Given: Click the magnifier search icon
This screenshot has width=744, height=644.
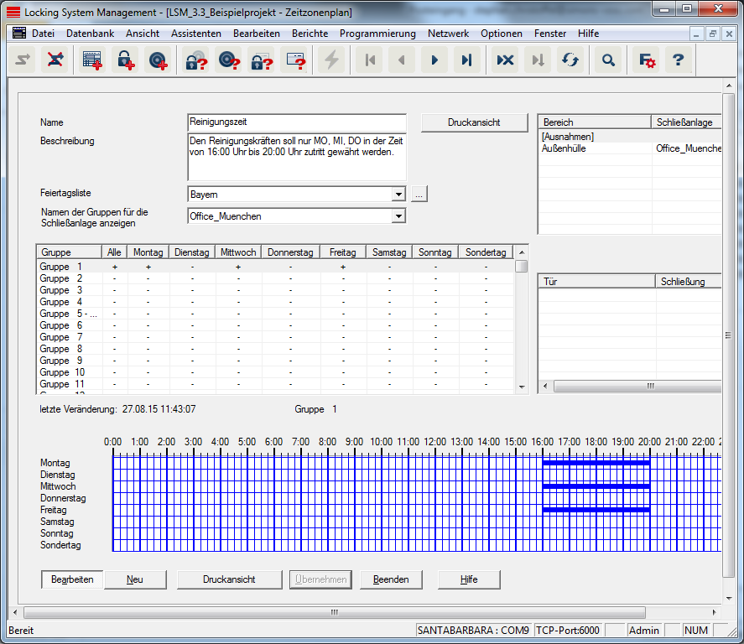Looking at the screenshot, I should point(608,60).
